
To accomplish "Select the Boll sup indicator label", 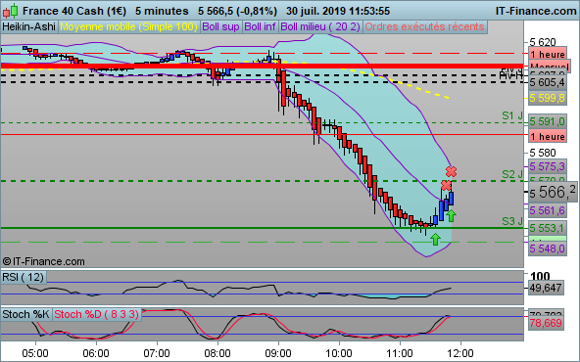I will coord(220,27).
